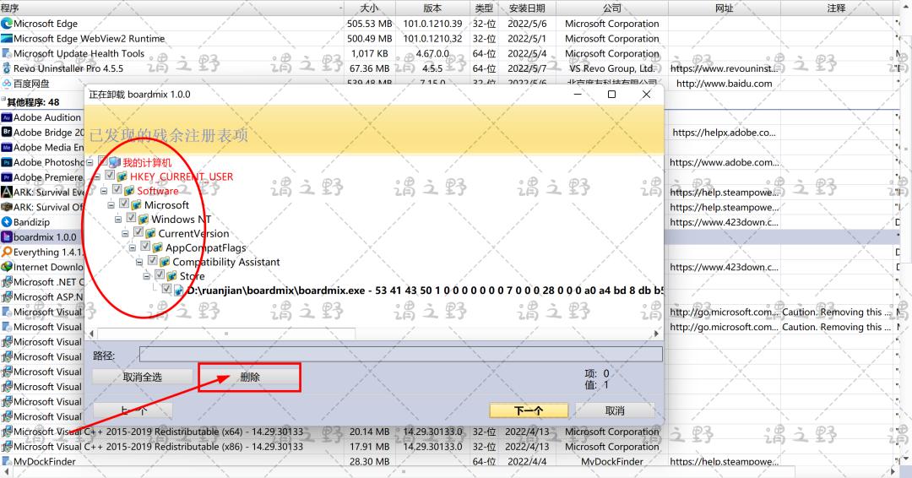The height and width of the screenshot is (478, 912).
Task: Select the Internet Download Manager icon
Action: pos(7,267)
